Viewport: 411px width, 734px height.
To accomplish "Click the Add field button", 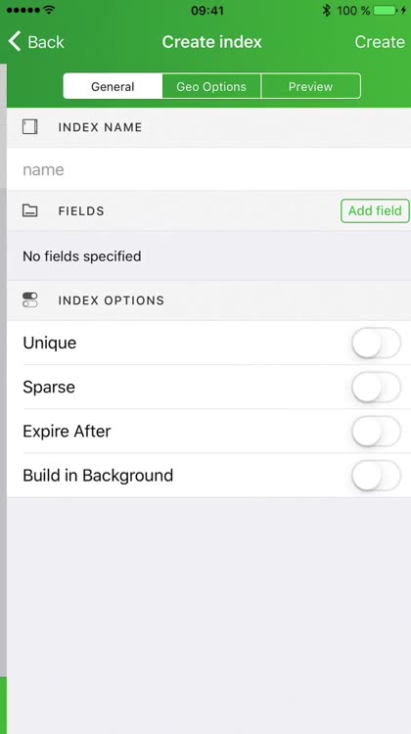I will tap(375, 210).
